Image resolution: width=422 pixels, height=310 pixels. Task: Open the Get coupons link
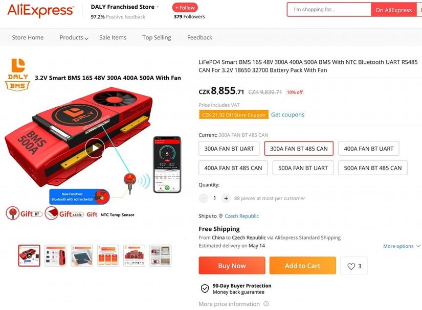click(287, 115)
